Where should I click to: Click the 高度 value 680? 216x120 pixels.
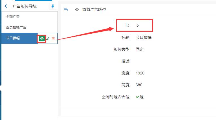pos(139,85)
